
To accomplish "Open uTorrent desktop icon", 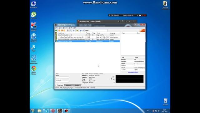I will tap(34, 15).
